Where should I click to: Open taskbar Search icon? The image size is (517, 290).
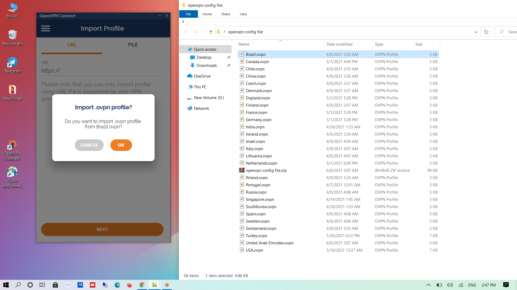[x=18, y=285]
